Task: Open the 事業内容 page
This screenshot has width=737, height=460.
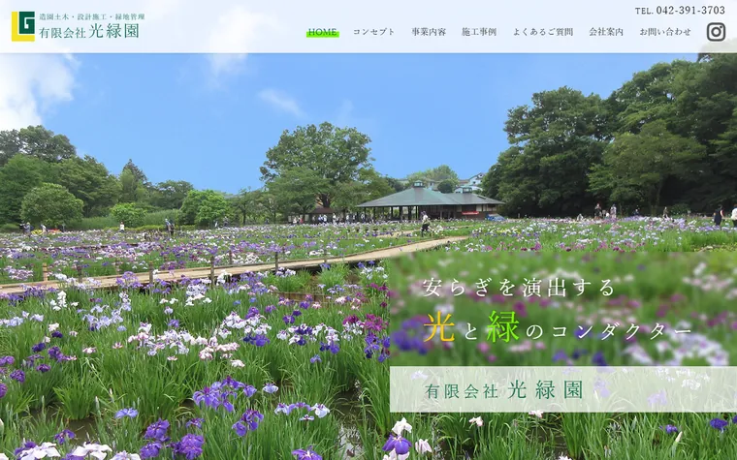Action: point(429,32)
